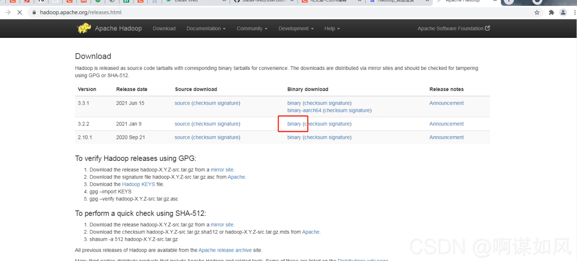Stop loading the page

[x=19, y=13]
